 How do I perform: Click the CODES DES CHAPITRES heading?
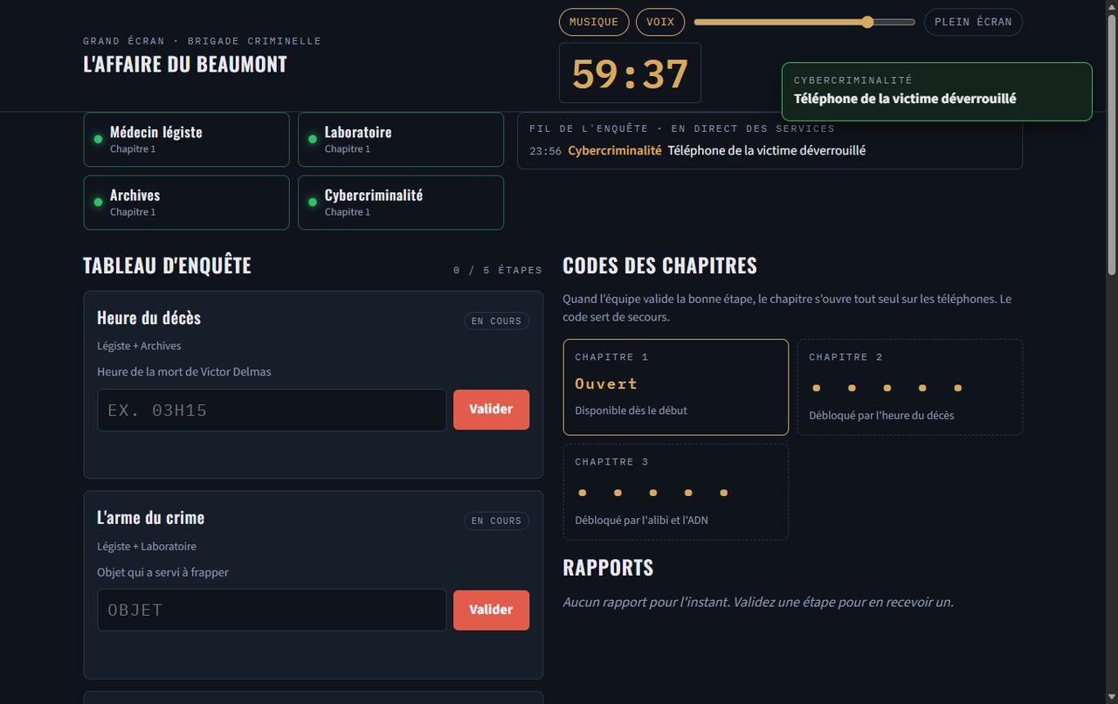[659, 266]
